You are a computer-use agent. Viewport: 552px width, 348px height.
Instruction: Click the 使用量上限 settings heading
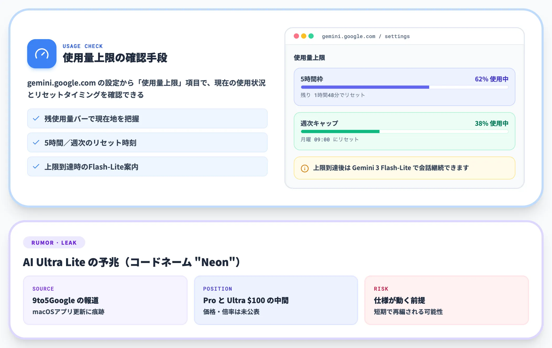pyautogui.click(x=309, y=58)
